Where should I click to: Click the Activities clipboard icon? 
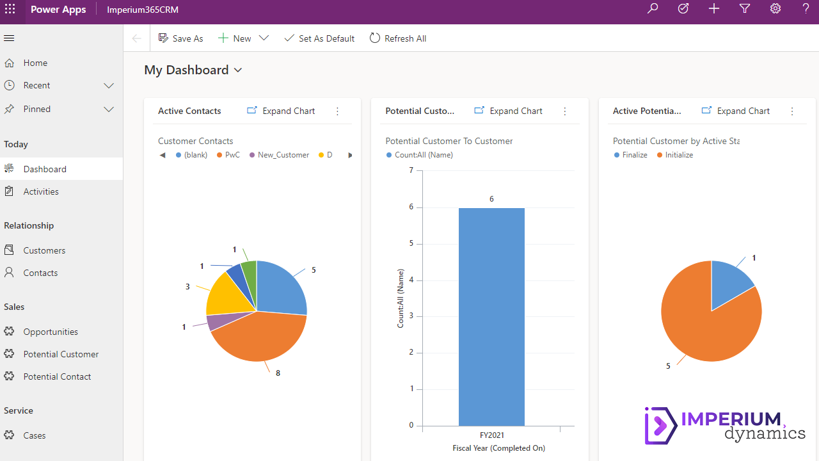[9, 191]
